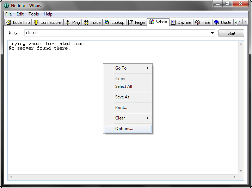The height and width of the screenshot is (188, 252).
Task: Click the Daytime tab icon
Action: click(173, 22)
